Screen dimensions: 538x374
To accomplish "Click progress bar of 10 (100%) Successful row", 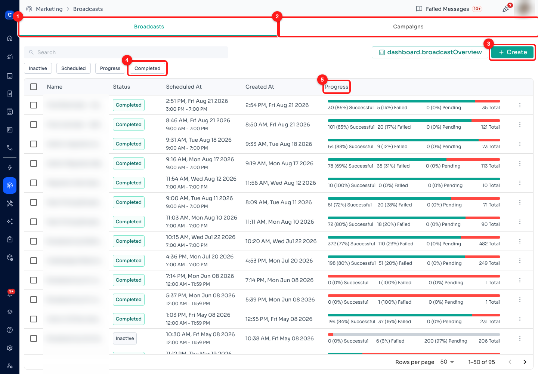I will pyautogui.click(x=414, y=179).
